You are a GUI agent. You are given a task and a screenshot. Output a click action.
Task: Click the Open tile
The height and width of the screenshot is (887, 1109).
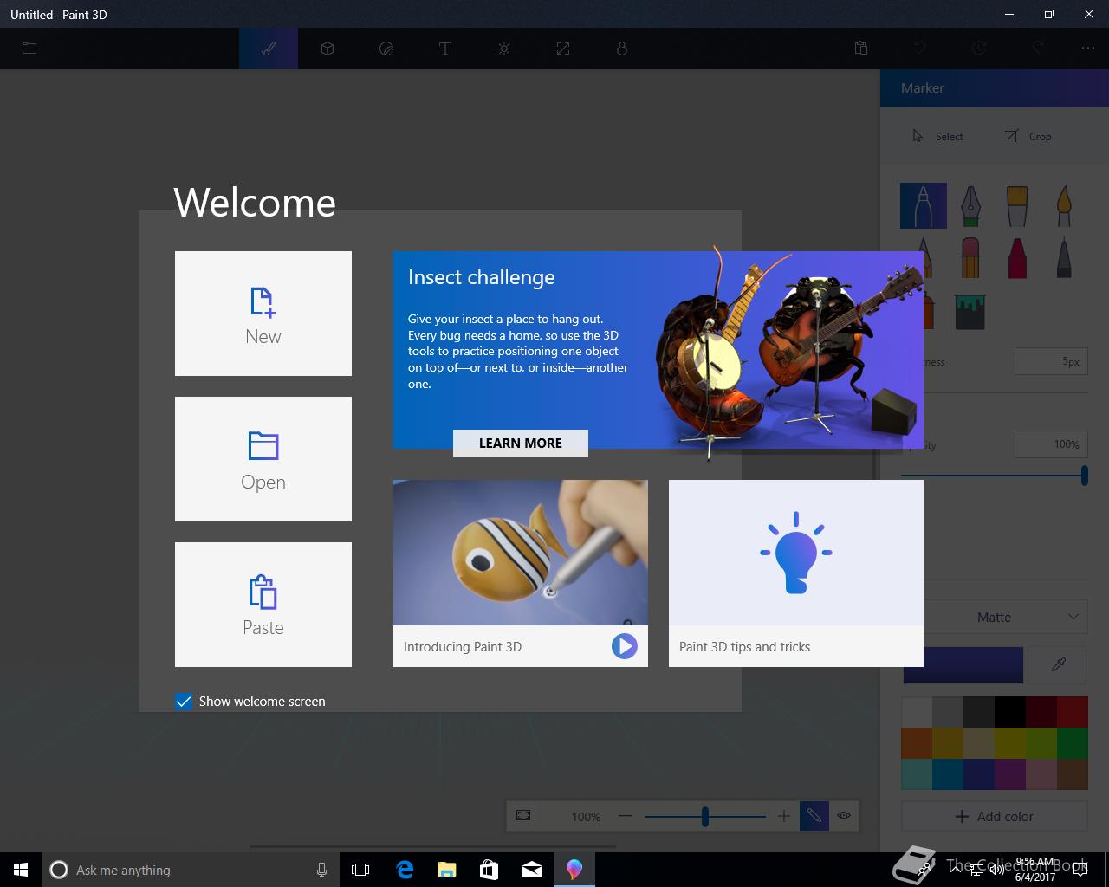tap(263, 459)
